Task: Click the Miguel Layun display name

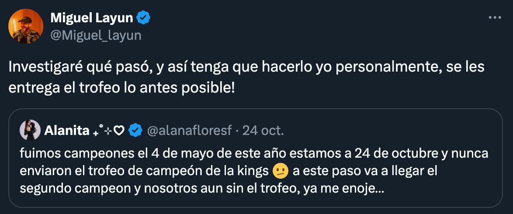Action: 92,18
